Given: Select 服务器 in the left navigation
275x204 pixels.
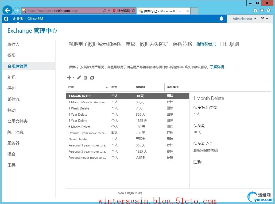Looking at the screenshot, I should point(13,143).
